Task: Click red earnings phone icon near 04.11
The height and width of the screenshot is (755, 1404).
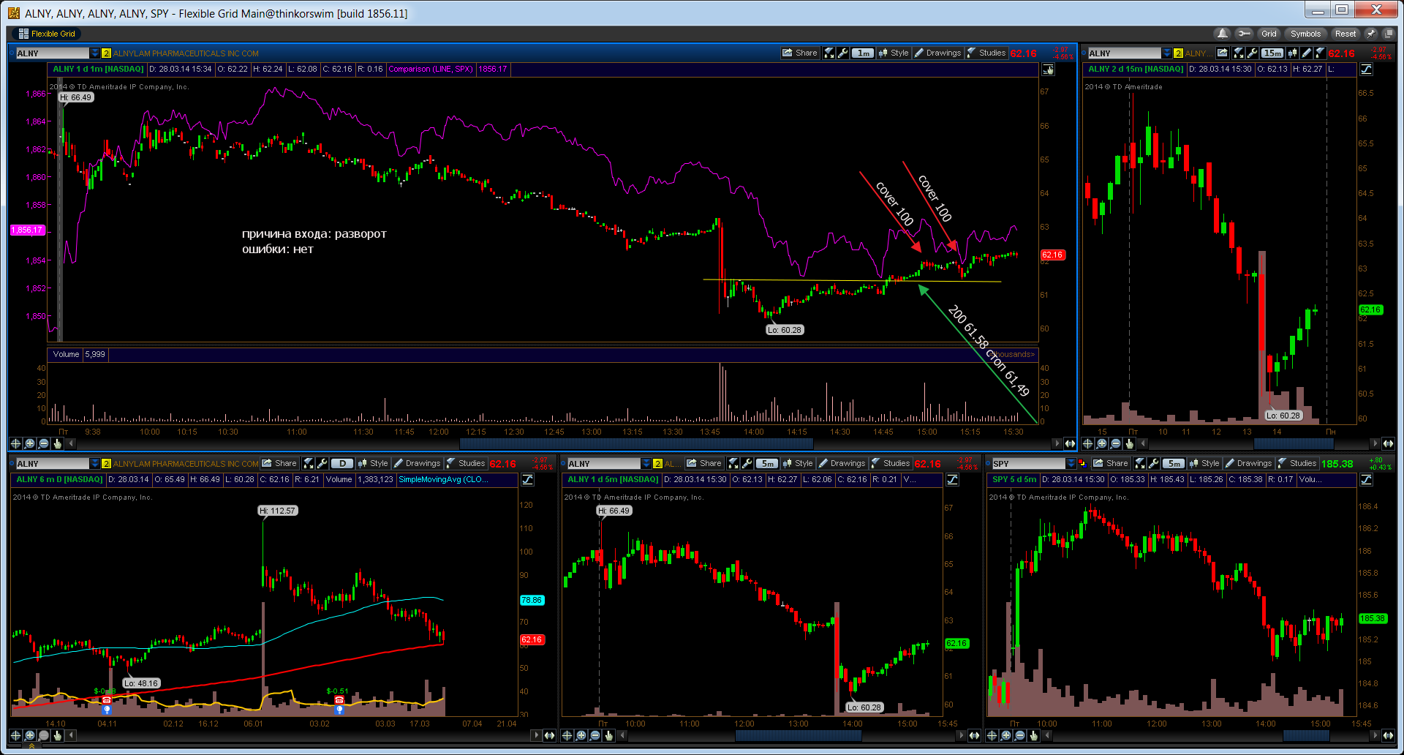Action: coord(107,700)
